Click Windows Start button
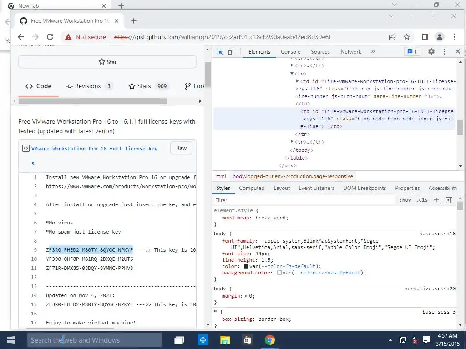 (11, 340)
